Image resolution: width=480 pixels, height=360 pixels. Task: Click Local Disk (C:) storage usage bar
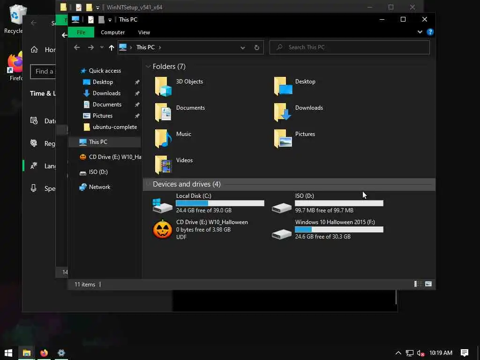(220, 203)
